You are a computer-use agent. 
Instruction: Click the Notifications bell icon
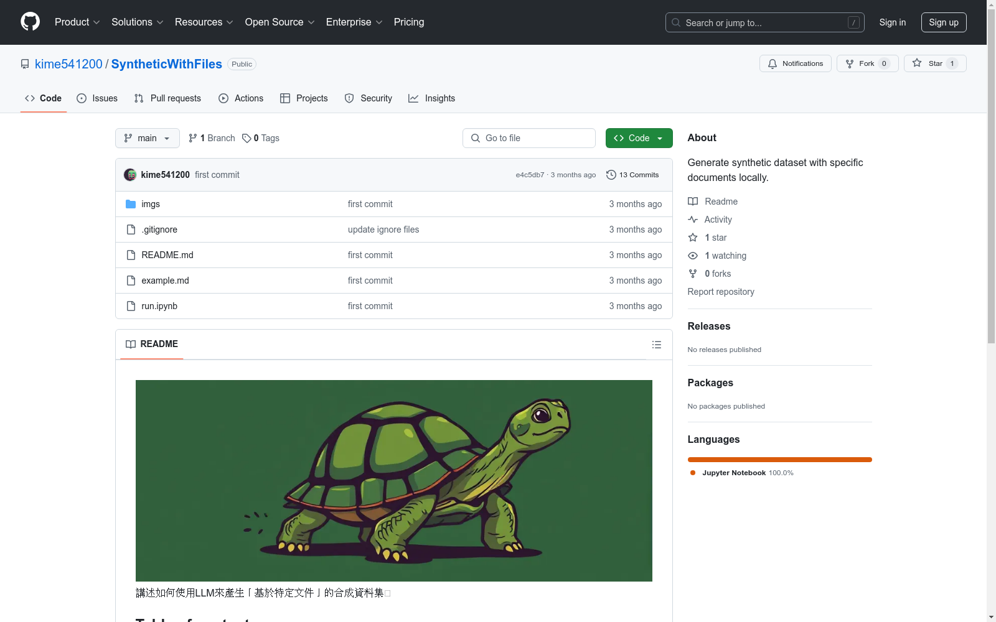(x=773, y=63)
